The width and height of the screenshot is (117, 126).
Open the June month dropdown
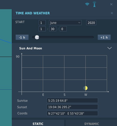pos(65,23)
